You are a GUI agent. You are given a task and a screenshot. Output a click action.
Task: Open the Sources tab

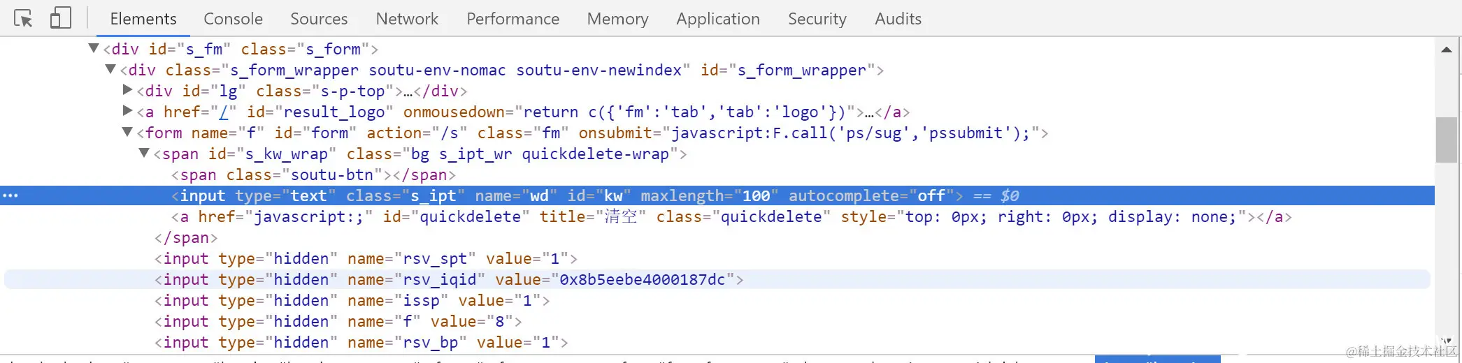point(319,19)
